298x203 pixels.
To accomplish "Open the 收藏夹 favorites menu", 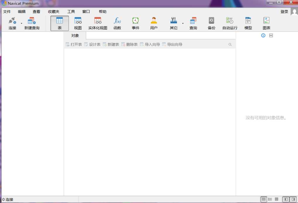I will 54,12.
